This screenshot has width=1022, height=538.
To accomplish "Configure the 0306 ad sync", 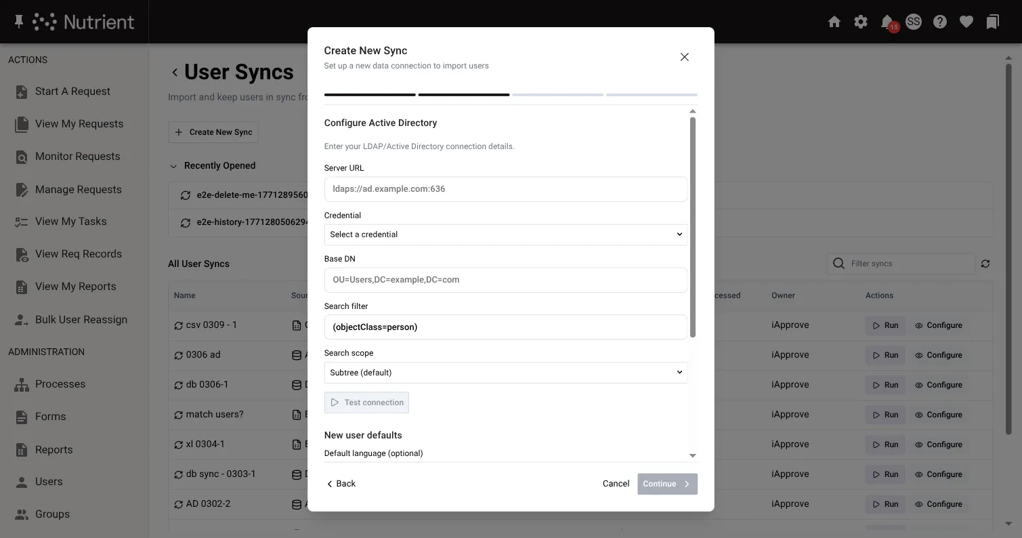I will point(938,355).
